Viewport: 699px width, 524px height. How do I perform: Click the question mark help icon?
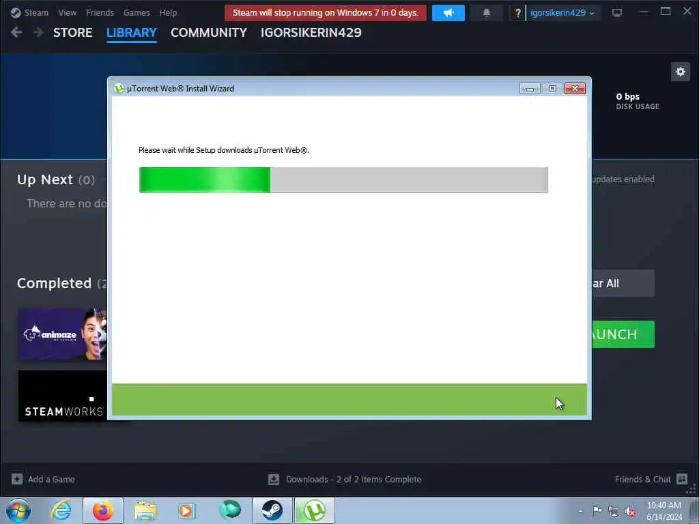click(x=517, y=13)
